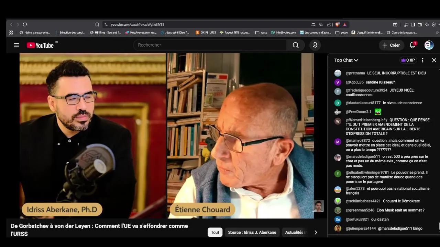The height and width of the screenshot is (247, 440).
Task: Click chat author @FreeDoom2.1
Action: pos(359,112)
